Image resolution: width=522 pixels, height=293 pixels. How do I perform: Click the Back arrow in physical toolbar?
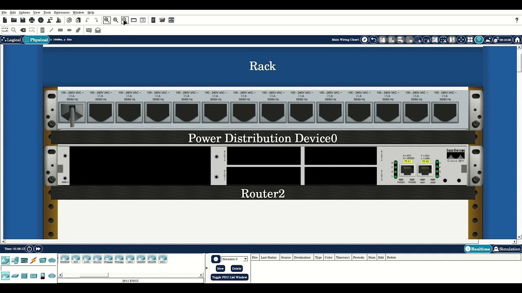pos(374,40)
